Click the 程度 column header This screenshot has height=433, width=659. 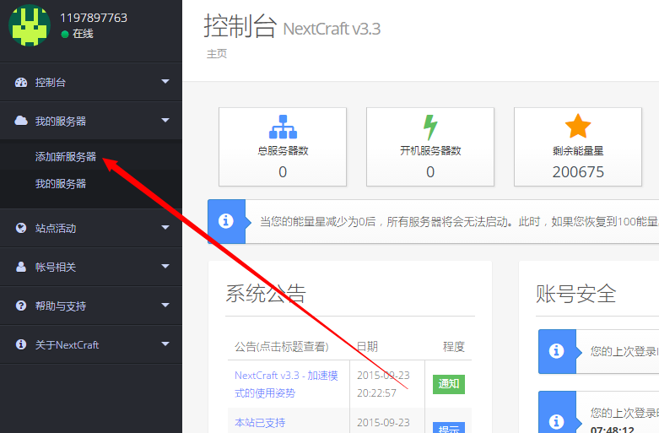point(453,346)
